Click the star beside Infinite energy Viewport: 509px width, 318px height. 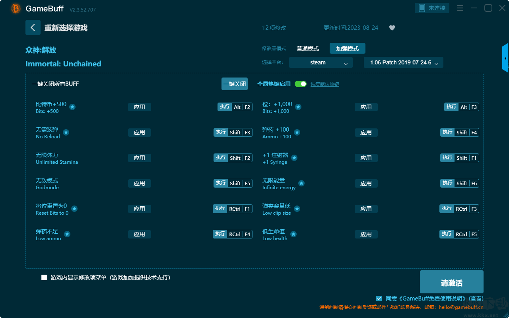(301, 183)
